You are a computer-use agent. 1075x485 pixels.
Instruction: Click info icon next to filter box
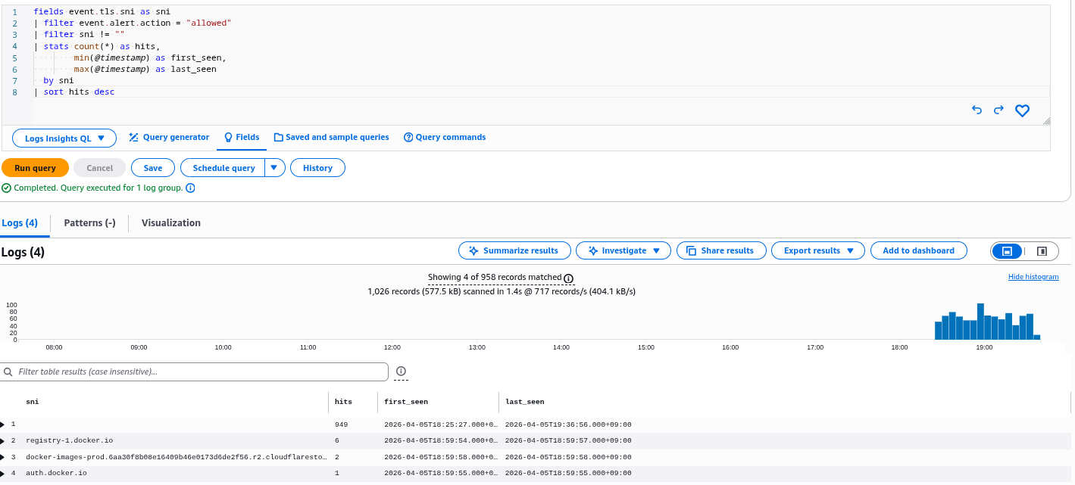point(402,372)
